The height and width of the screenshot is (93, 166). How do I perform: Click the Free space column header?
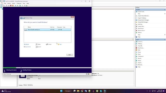[x=59, y=27]
